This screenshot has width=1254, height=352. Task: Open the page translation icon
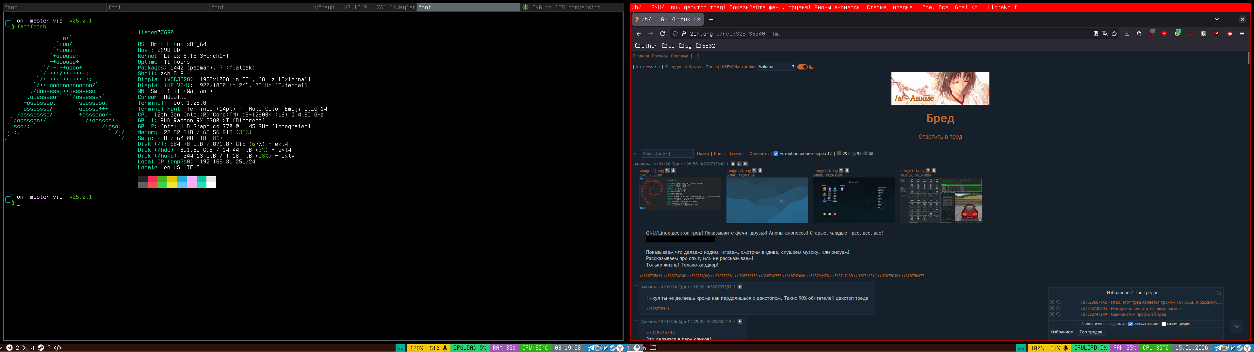click(1105, 34)
